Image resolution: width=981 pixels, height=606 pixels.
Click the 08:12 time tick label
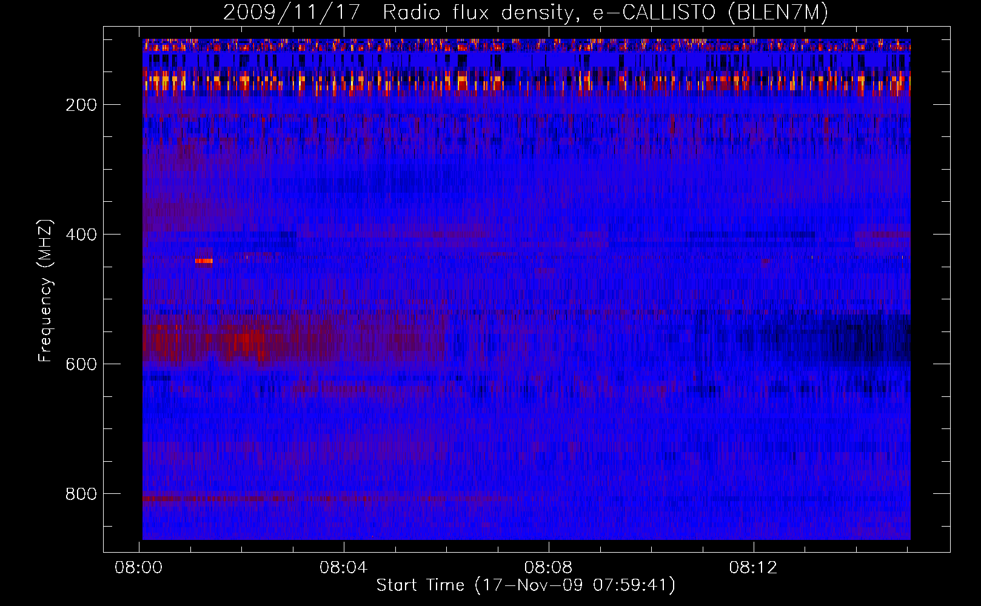click(x=754, y=568)
